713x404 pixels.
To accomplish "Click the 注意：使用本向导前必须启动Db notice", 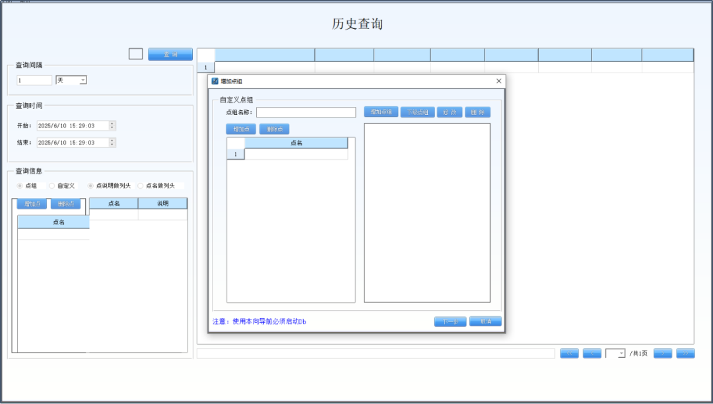I will pyautogui.click(x=259, y=321).
